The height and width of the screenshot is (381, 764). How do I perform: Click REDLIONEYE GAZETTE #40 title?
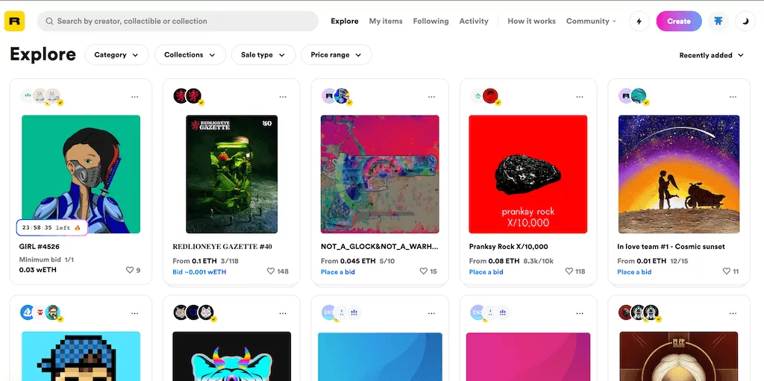click(x=222, y=247)
